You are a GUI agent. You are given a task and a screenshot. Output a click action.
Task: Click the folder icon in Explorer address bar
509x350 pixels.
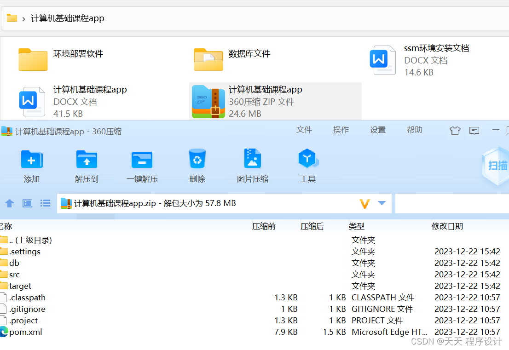click(12, 18)
